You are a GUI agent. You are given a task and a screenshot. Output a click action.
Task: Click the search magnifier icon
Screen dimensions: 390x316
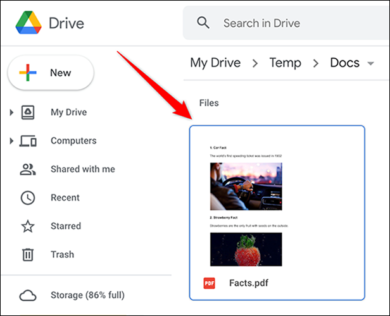coord(203,23)
